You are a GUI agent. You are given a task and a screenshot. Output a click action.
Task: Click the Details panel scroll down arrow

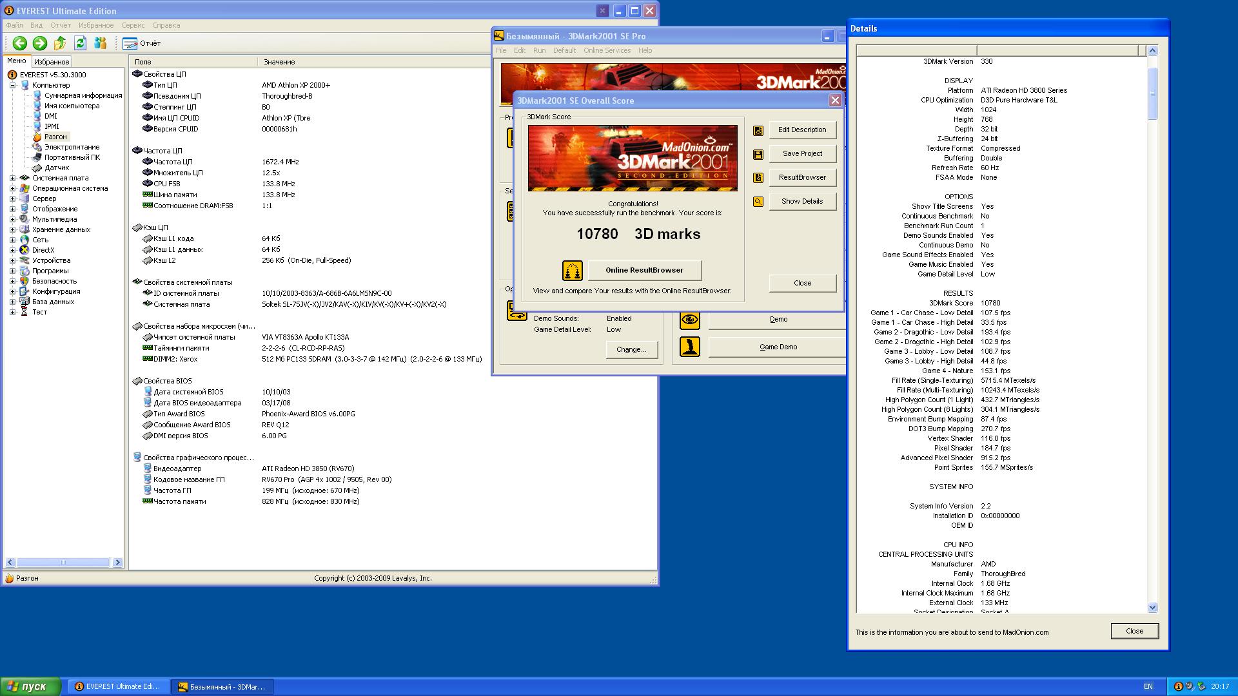tap(1152, 607)
